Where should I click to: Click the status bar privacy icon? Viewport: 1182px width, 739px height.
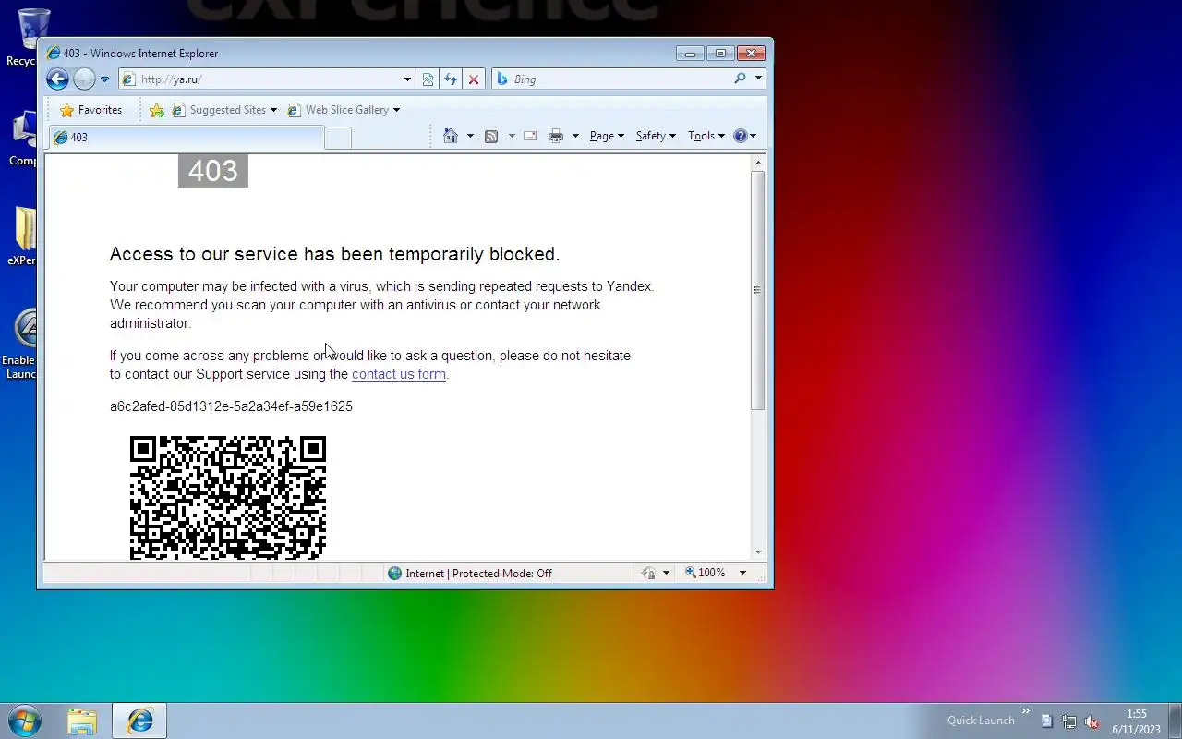tap(648, 574)
